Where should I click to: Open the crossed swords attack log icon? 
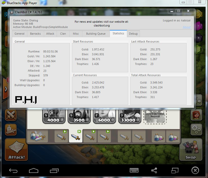pyautogui.click(x=11, y=115)
